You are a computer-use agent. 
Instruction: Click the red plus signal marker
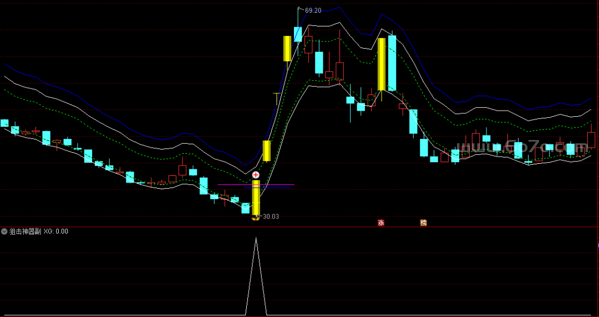256,174
